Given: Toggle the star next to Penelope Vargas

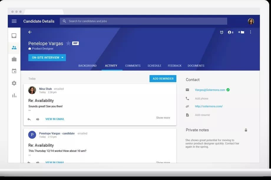Looking at the screenshot, I should point(68,43).
